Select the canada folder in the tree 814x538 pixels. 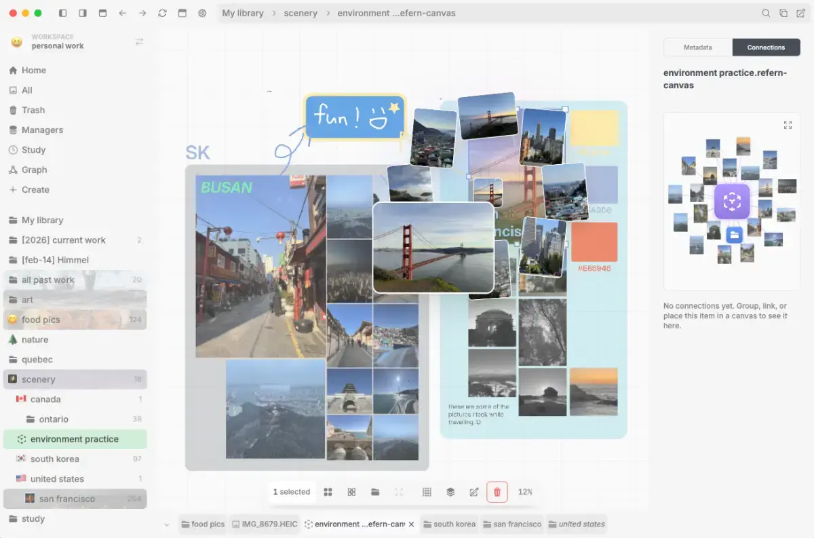pos(75,399)
